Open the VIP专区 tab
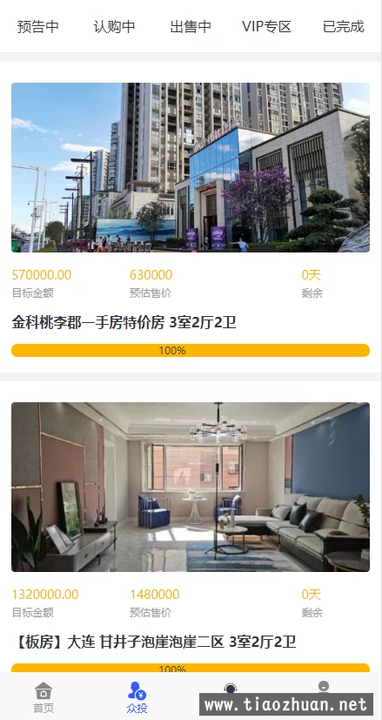The image size is (382, 720). pyautogui.click(x=267, y=27)
